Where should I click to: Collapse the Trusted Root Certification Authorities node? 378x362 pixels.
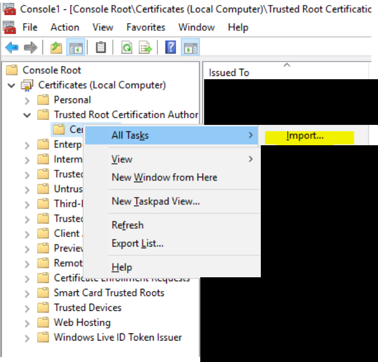click(27, 115)
